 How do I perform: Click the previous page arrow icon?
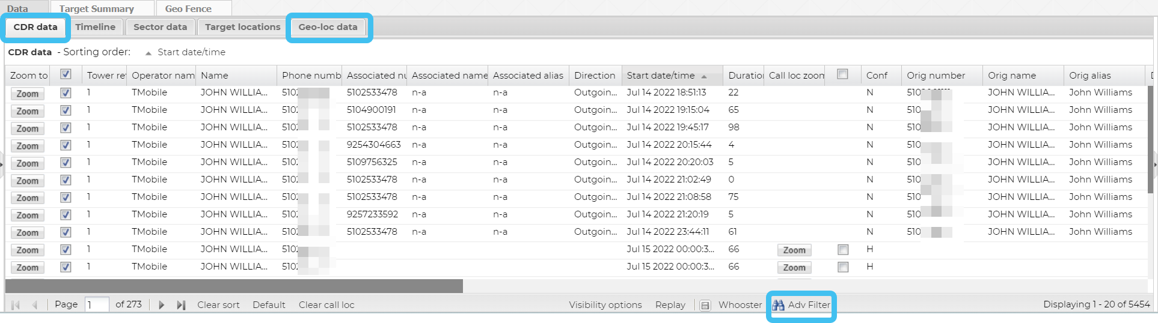point(35,305)
